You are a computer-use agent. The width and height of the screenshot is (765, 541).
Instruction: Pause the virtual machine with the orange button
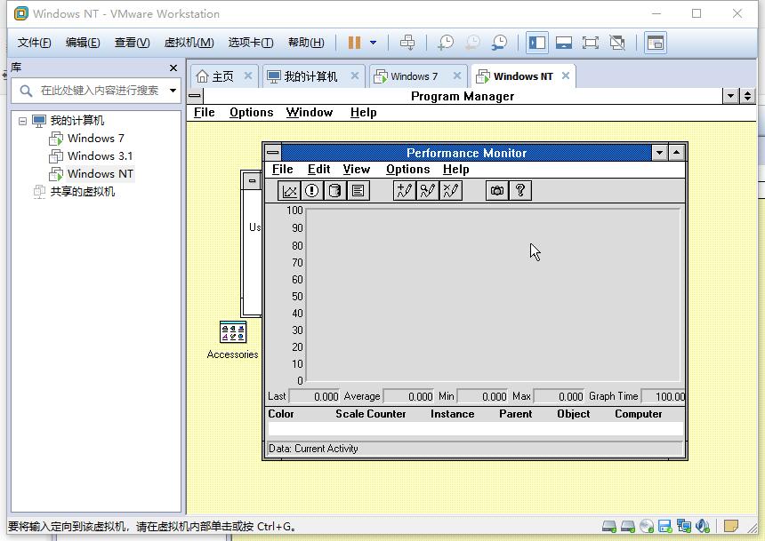pos(354,43)
